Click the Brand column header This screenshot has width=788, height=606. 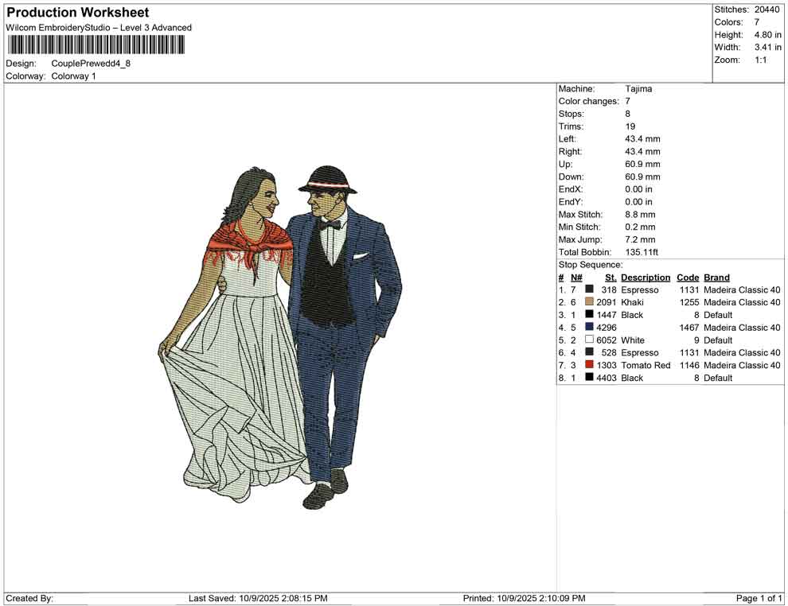pos(716,278)
